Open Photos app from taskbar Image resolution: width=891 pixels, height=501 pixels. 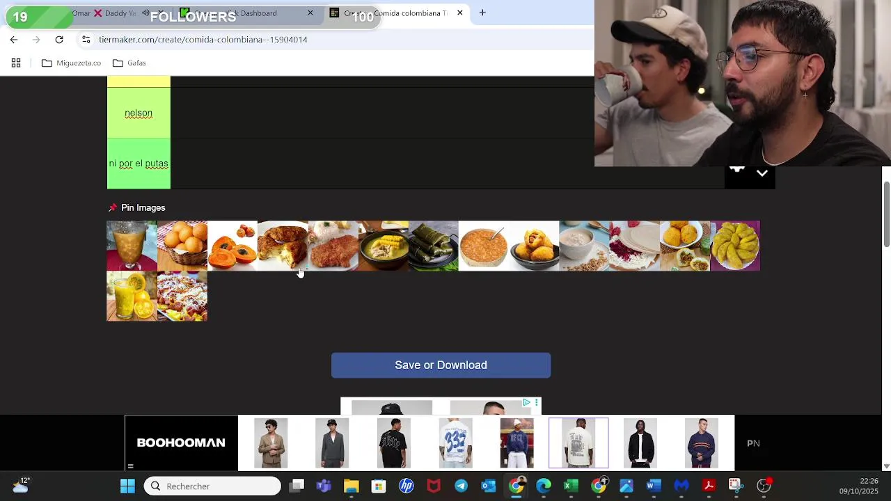[626, 486]
